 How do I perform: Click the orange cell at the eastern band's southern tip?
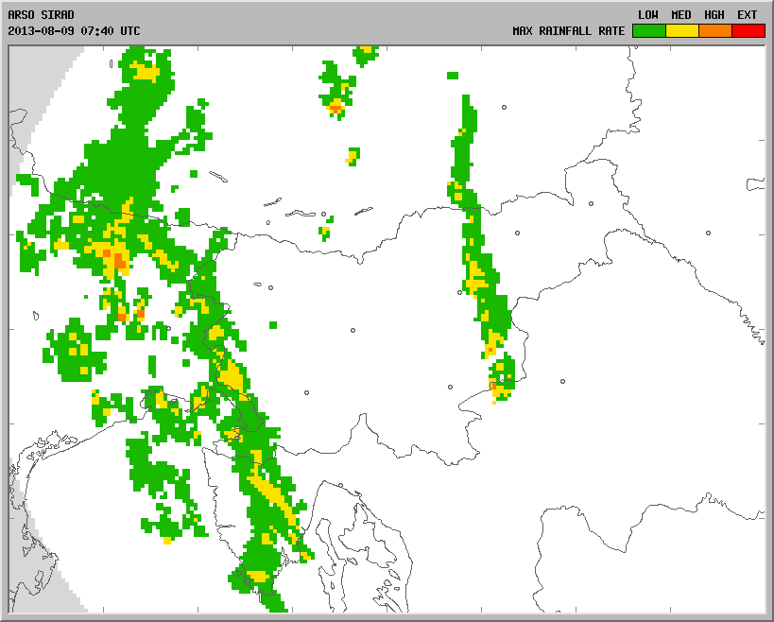(x=494, y=386)
